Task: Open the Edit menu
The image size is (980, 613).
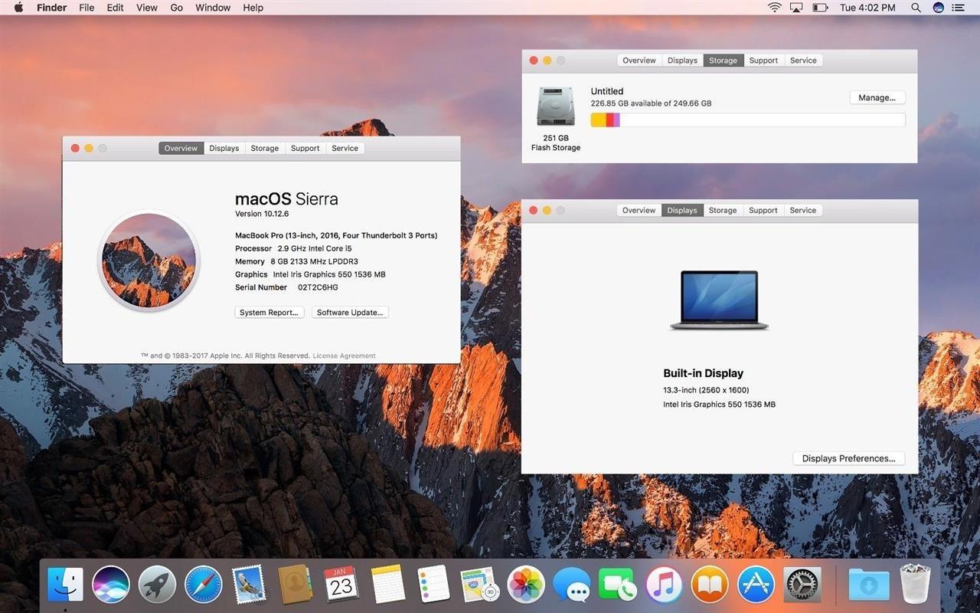Action: [115, 8]
